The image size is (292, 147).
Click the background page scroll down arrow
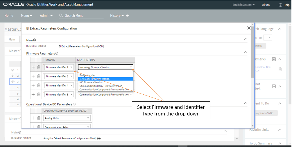237,139
